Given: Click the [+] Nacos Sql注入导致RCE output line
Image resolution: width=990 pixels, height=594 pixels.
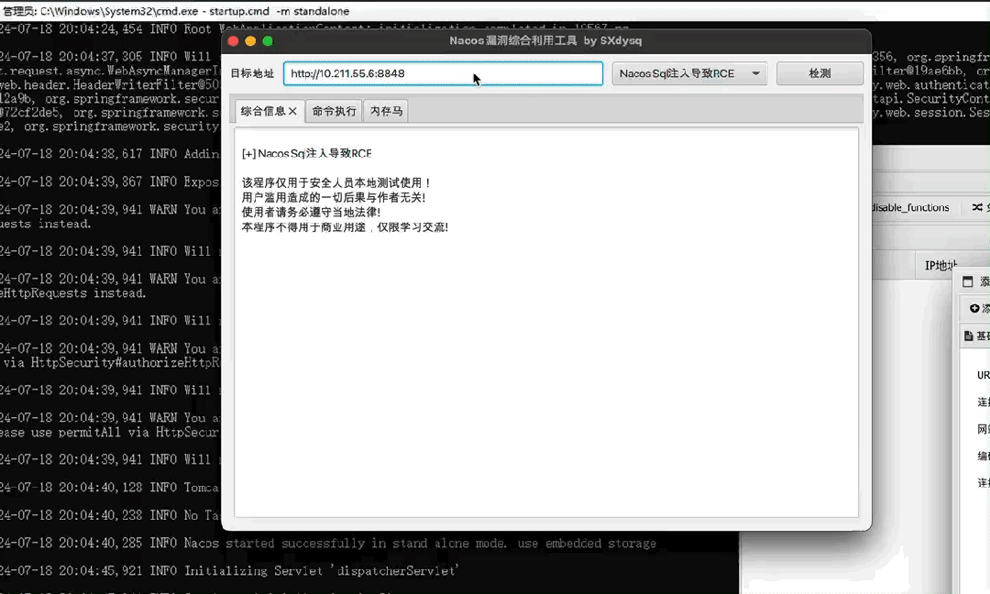Looking at the screenshot, I should [x=307, y=153].
